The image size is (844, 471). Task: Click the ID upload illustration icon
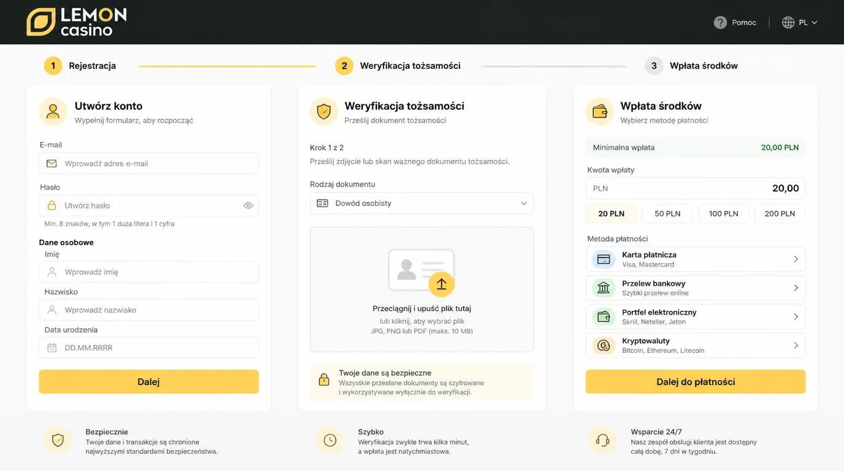point(422,272)
